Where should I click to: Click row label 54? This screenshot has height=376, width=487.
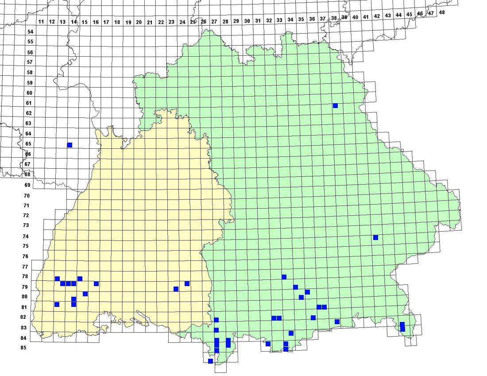tap(30, 32)
